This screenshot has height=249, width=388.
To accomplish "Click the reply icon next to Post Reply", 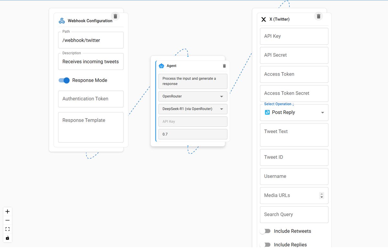I will (x=267, y=112).
